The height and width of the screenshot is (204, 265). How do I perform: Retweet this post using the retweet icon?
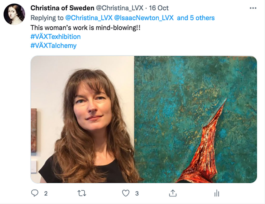click(82, 193)
